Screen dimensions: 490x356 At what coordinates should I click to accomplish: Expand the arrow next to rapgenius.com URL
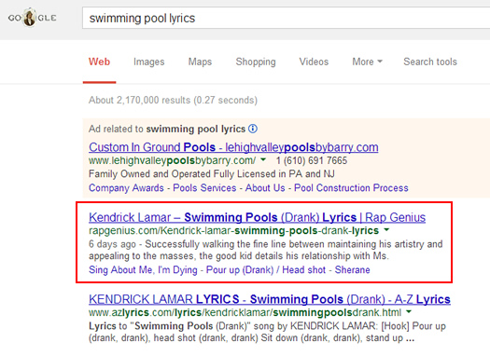click(x=387, y=230)
